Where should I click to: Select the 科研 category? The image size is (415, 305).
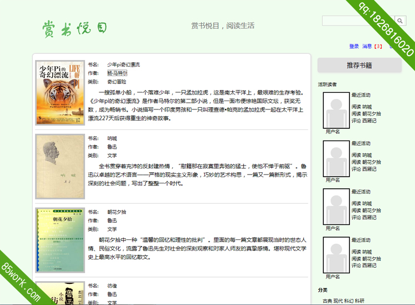pos(359,301)
